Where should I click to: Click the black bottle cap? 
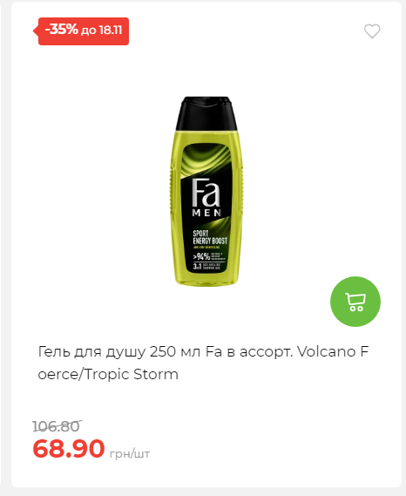(206, 113)
